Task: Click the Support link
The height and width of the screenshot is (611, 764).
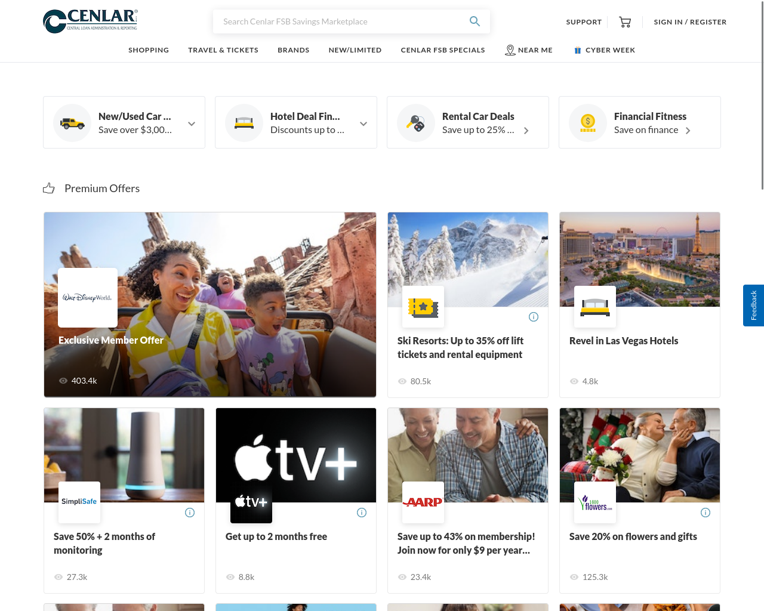Action: [584, 22]
